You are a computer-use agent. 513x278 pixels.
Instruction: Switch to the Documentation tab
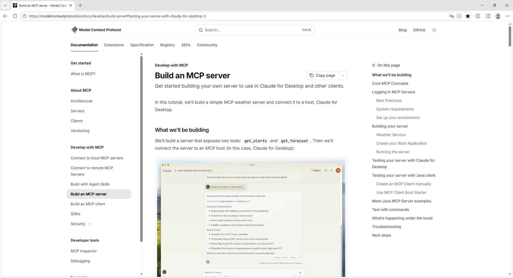tap(84, 45)
